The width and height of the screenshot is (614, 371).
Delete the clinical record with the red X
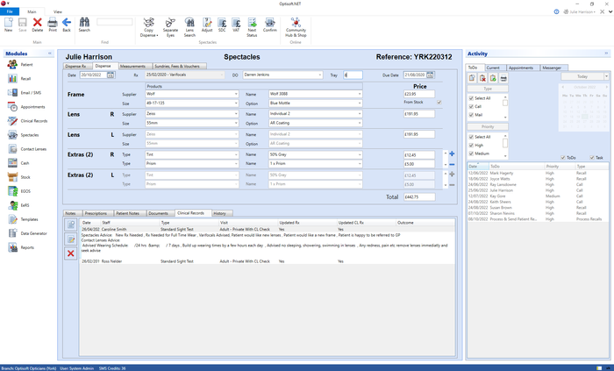click(x=71, y=253)
